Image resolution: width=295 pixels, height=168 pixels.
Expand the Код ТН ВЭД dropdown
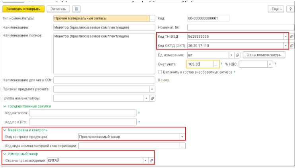click(x=285, y=37)
